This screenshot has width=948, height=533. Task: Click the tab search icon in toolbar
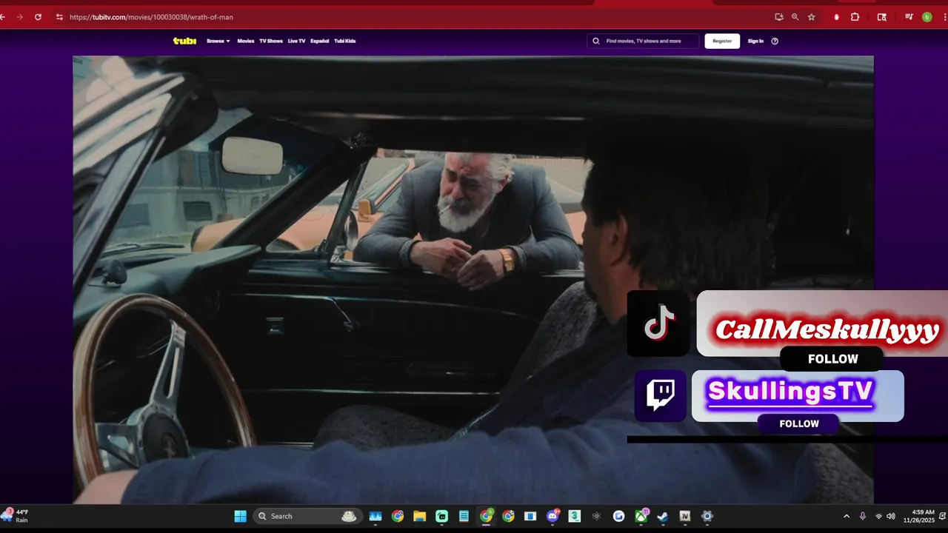pyautogui.click(x=881, y=17)
